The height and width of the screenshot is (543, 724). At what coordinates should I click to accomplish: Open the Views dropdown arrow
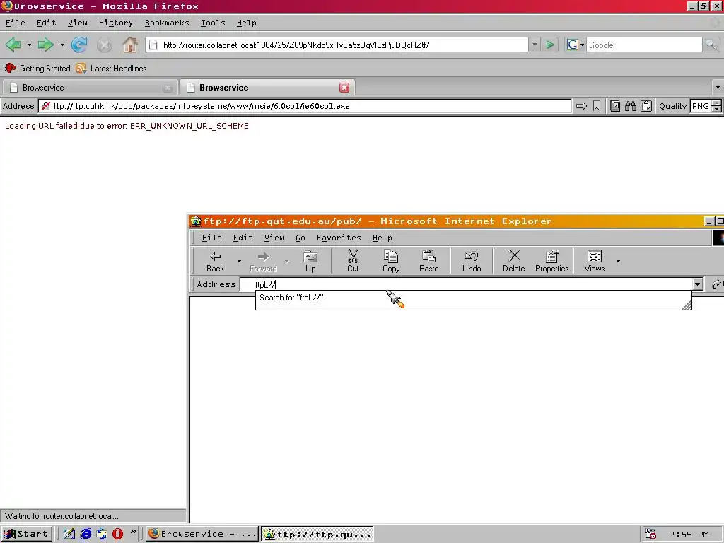tap(618, 262)
